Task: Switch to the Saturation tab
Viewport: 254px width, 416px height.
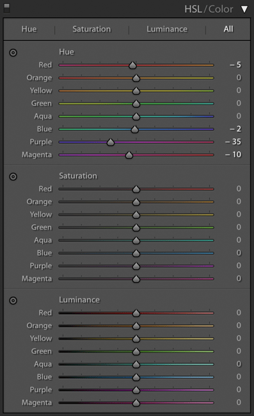Action: click(91, 29)
